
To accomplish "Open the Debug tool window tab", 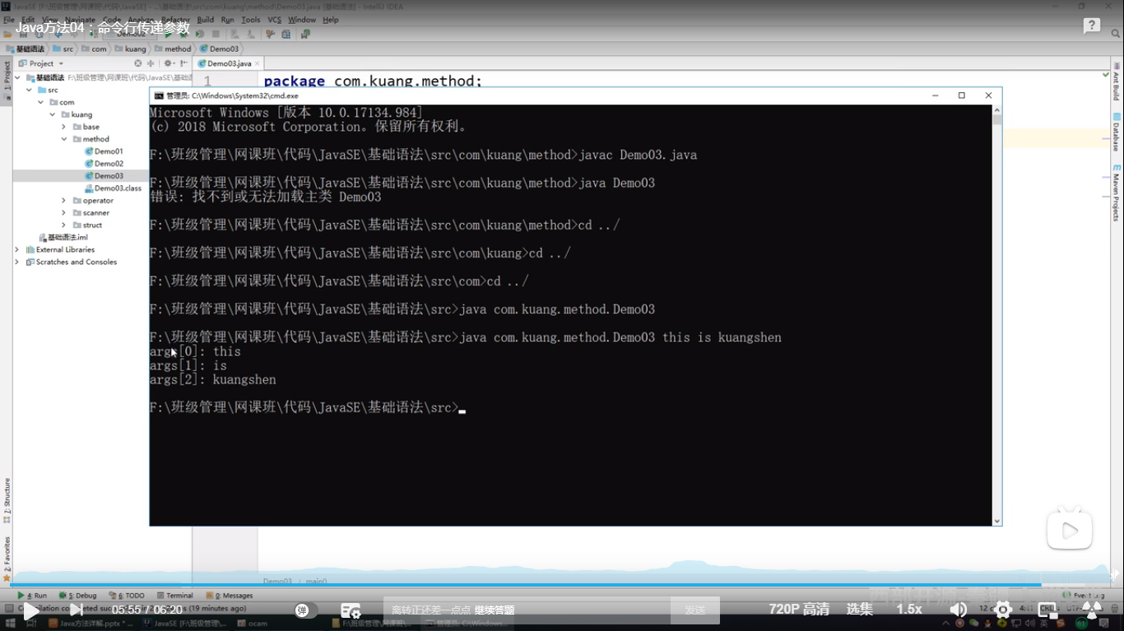I will [77, 596].
